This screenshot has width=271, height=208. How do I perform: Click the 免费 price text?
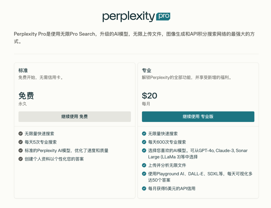click(26, 96)
